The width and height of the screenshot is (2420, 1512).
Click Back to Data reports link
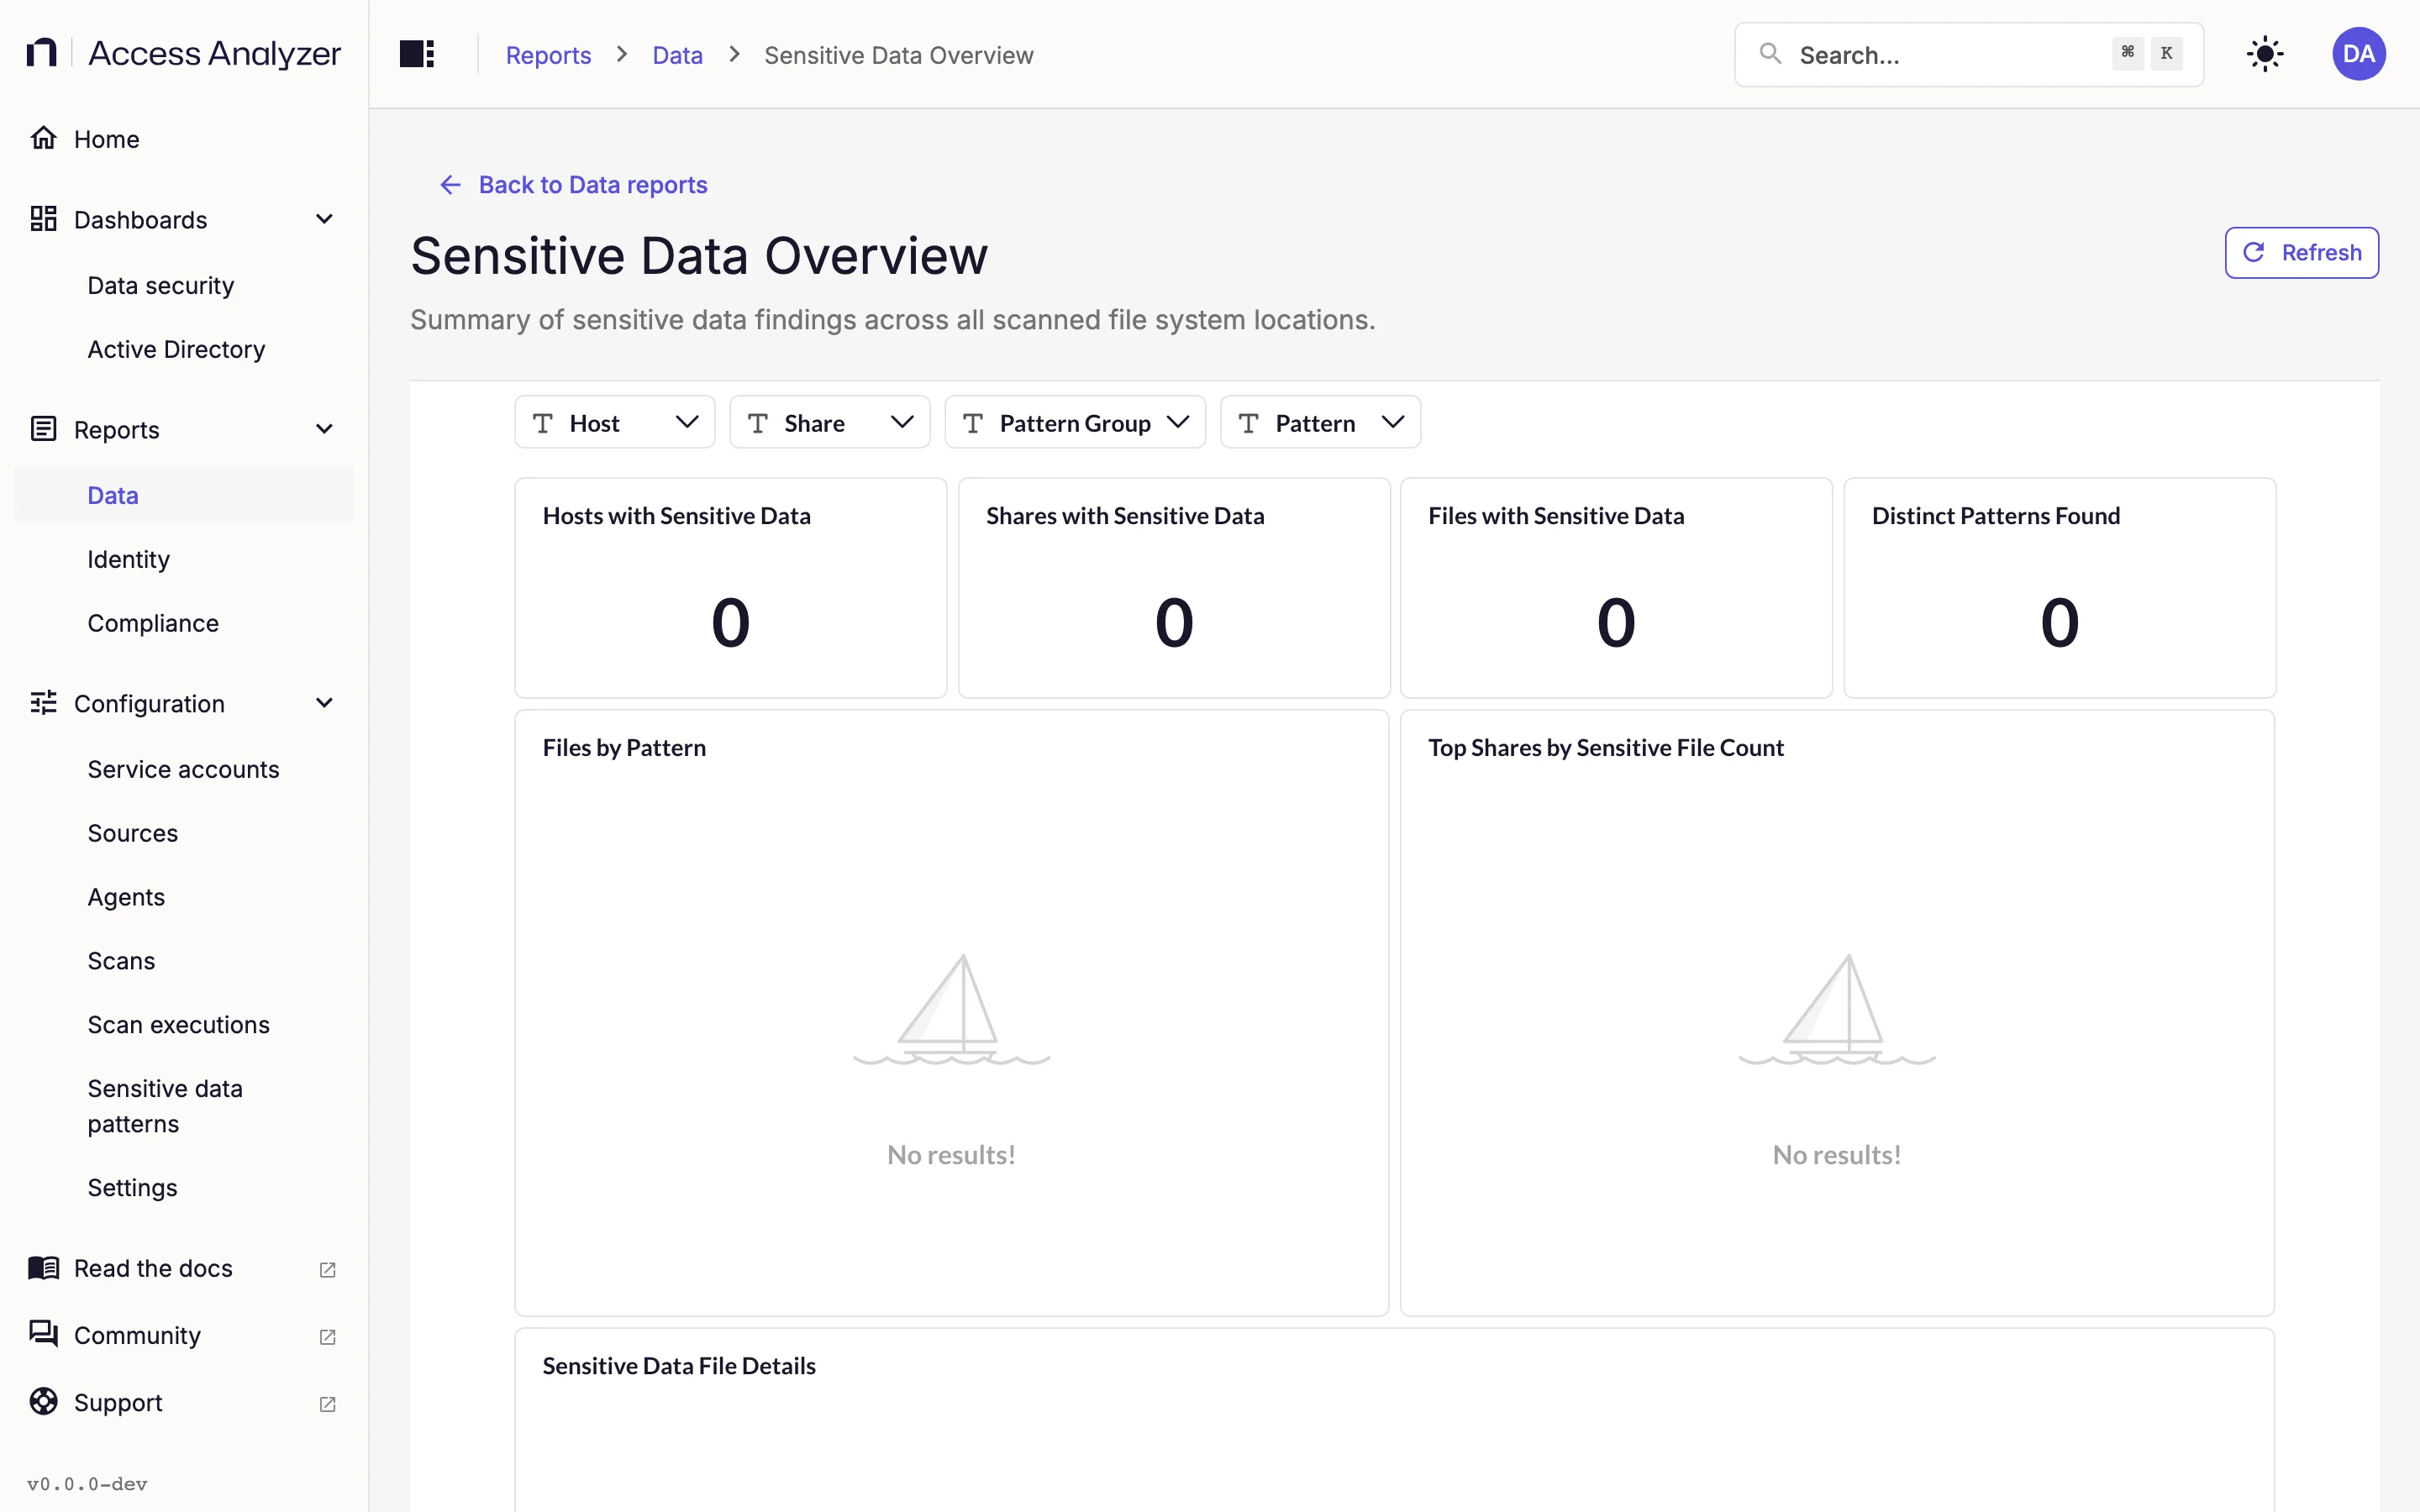point(573,185)
